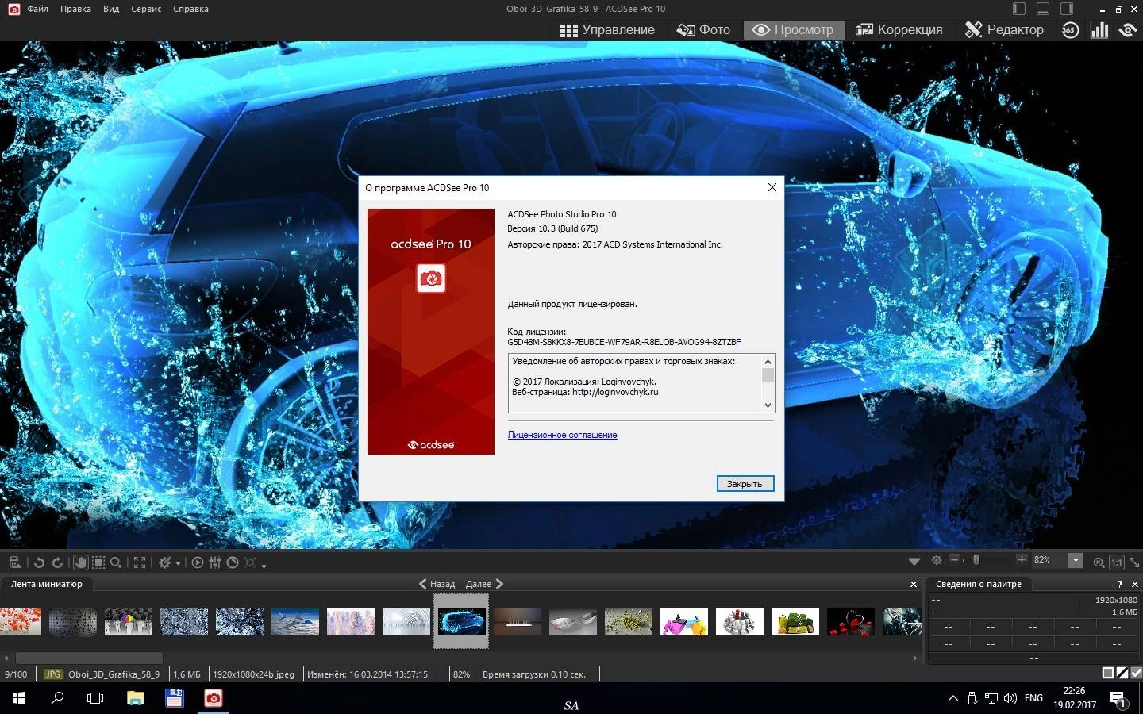Open Windows Start menu
This screenshot has width=1143, height=714.
(19, 698)
